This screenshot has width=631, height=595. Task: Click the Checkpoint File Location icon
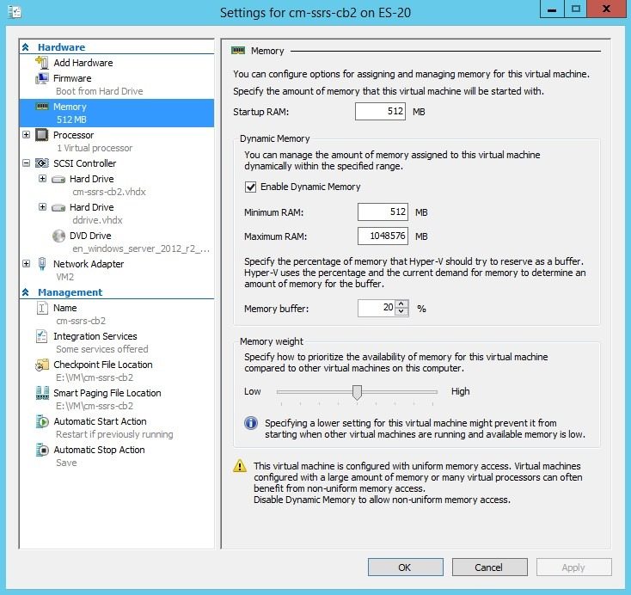(42, 365)
